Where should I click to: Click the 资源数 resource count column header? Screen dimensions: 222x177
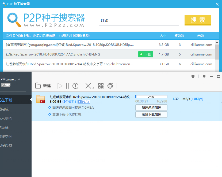179,36
